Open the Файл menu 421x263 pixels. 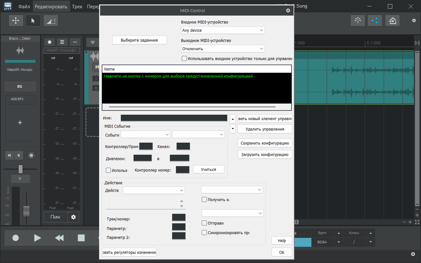pos(25,6)
